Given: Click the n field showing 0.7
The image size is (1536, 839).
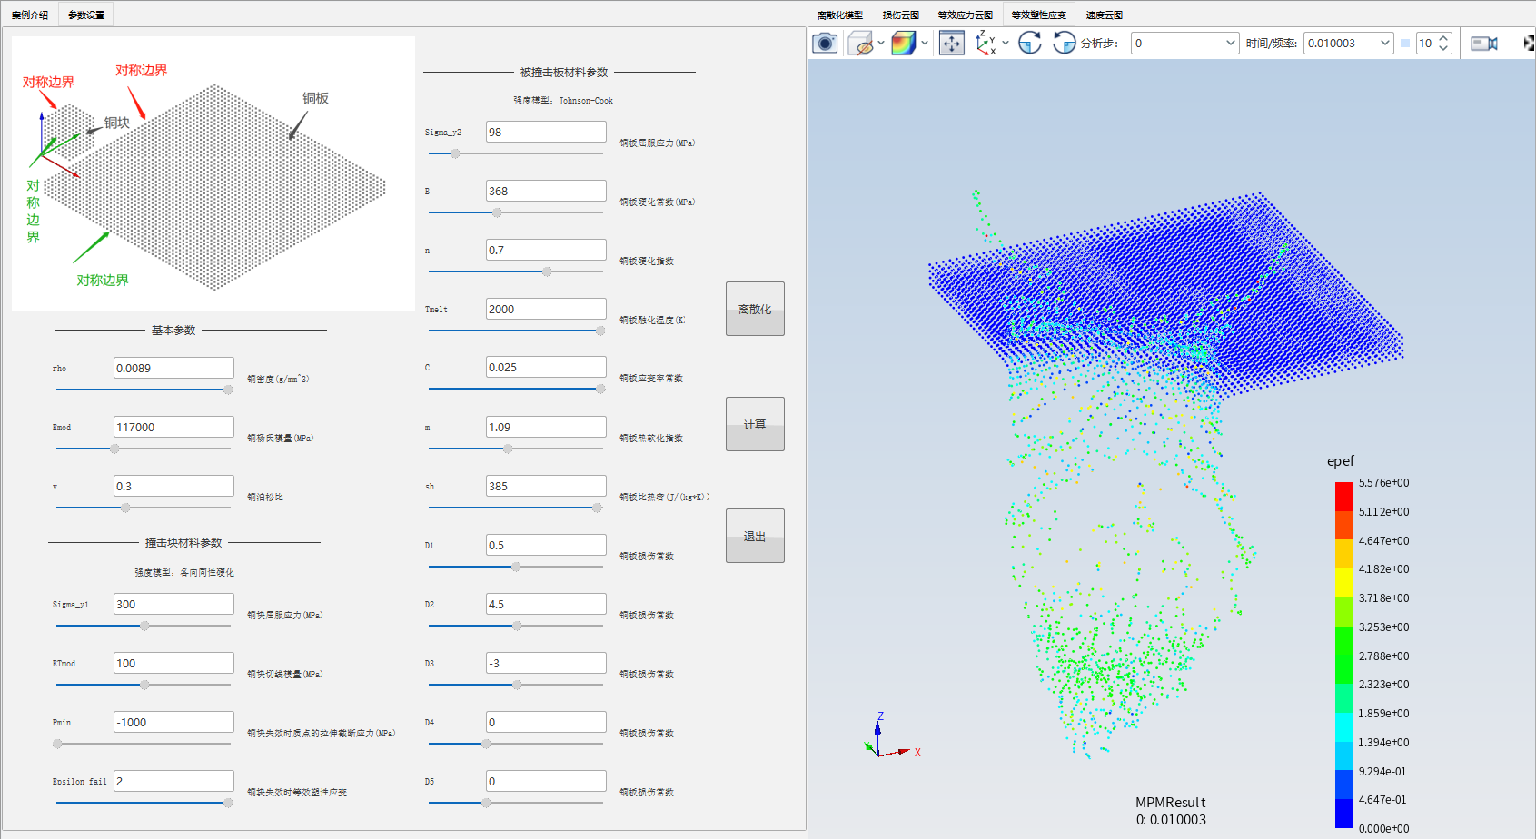Looking at the screenshot, I should [x=546, y=250].
